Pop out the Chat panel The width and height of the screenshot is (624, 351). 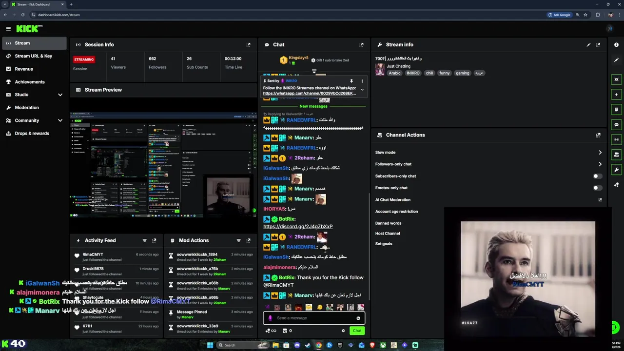pyautogui.click(x=361, y=44)
